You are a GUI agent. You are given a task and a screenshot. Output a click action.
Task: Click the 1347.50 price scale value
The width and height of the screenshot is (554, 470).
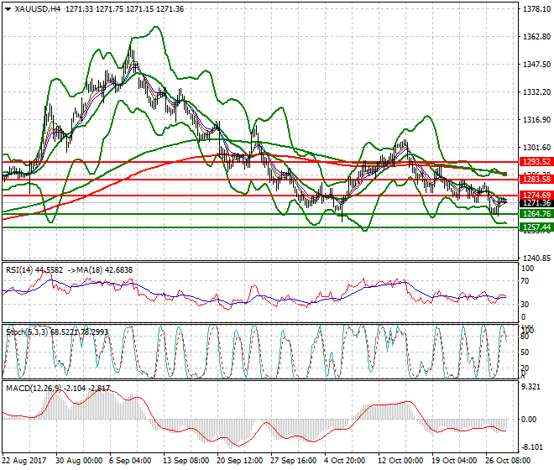tap(536, 65)
